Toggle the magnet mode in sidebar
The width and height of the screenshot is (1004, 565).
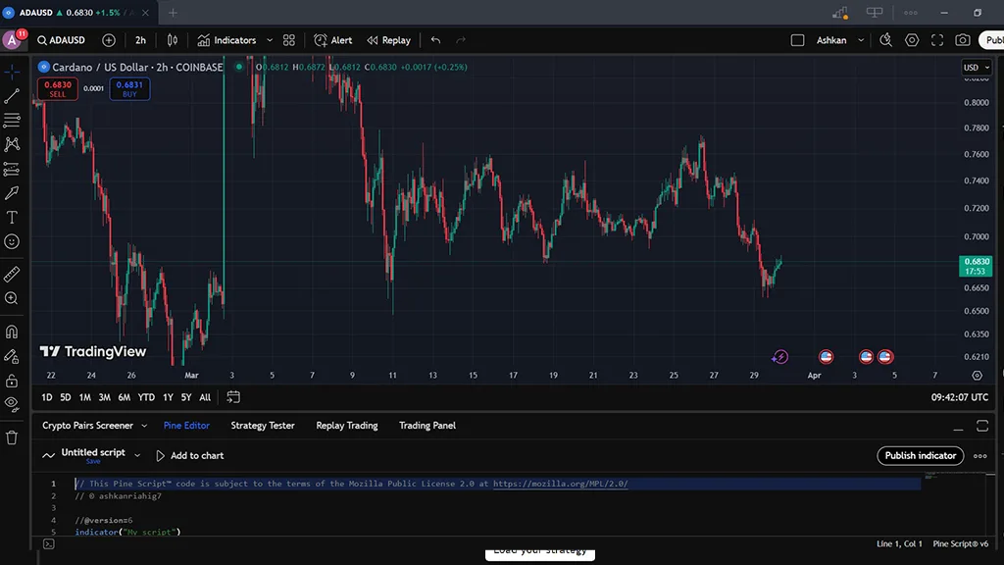tap(12, 332)
